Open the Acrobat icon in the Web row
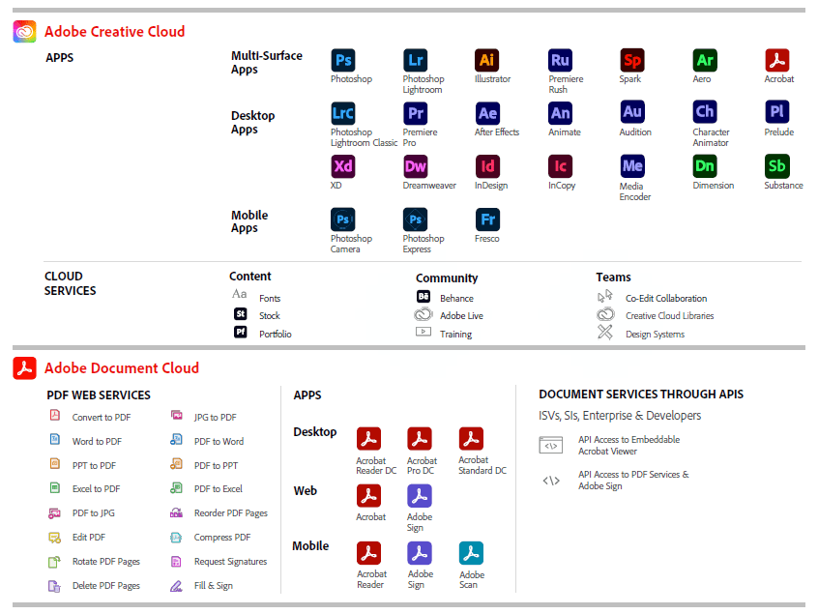Viewport: 818px width, 614px height. 368,496
